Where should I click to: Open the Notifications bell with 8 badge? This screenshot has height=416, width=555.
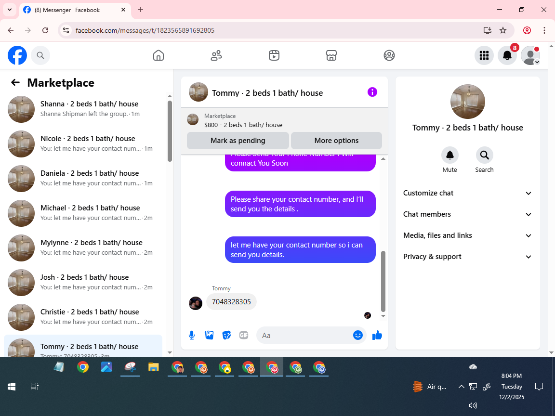click(507, 55)
